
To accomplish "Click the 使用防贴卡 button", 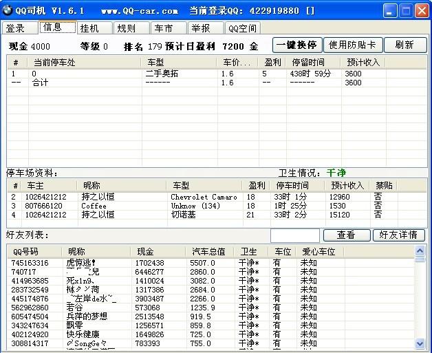I will click(x=353, y=45).
